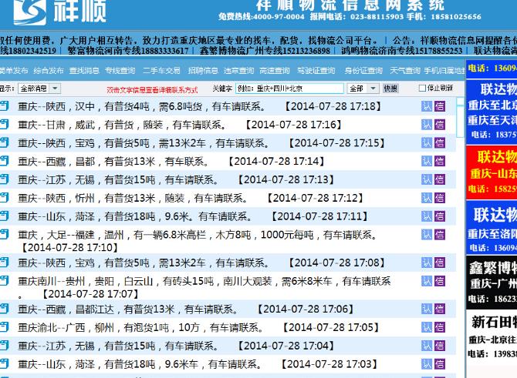The image size is (517, 378).
Task: Click the 认 icon on the 昌都江达 row
Action: [426, 309]
